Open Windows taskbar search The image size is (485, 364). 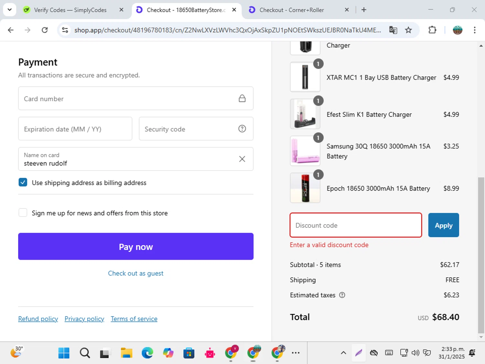pyautogui.click(x=85, y=353)
